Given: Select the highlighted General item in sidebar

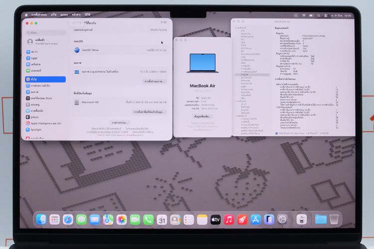Looking at the screenshot, I should tap(45, 79).
